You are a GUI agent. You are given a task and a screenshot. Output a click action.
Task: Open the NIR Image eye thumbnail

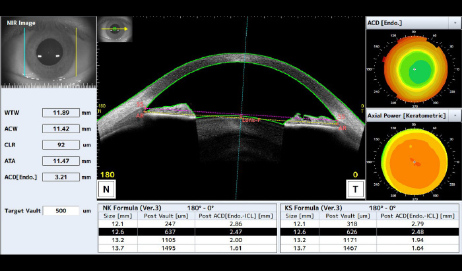pos(49,52)
